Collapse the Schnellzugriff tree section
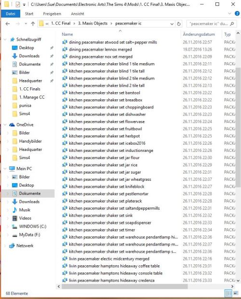241x299 pixels. [5, 40]
